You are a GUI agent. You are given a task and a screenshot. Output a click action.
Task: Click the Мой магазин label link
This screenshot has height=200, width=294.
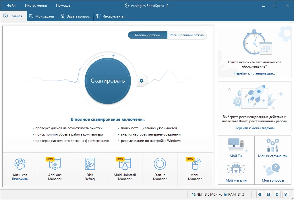(x=236, y=180)
